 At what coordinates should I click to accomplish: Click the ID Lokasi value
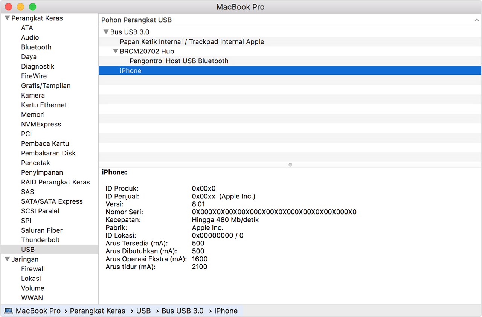pos(218,236)
